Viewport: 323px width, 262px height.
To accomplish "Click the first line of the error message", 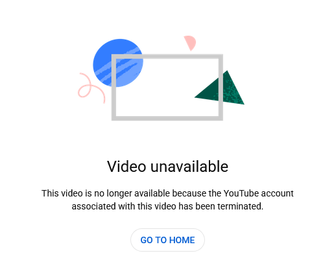I will pos(167,193).
